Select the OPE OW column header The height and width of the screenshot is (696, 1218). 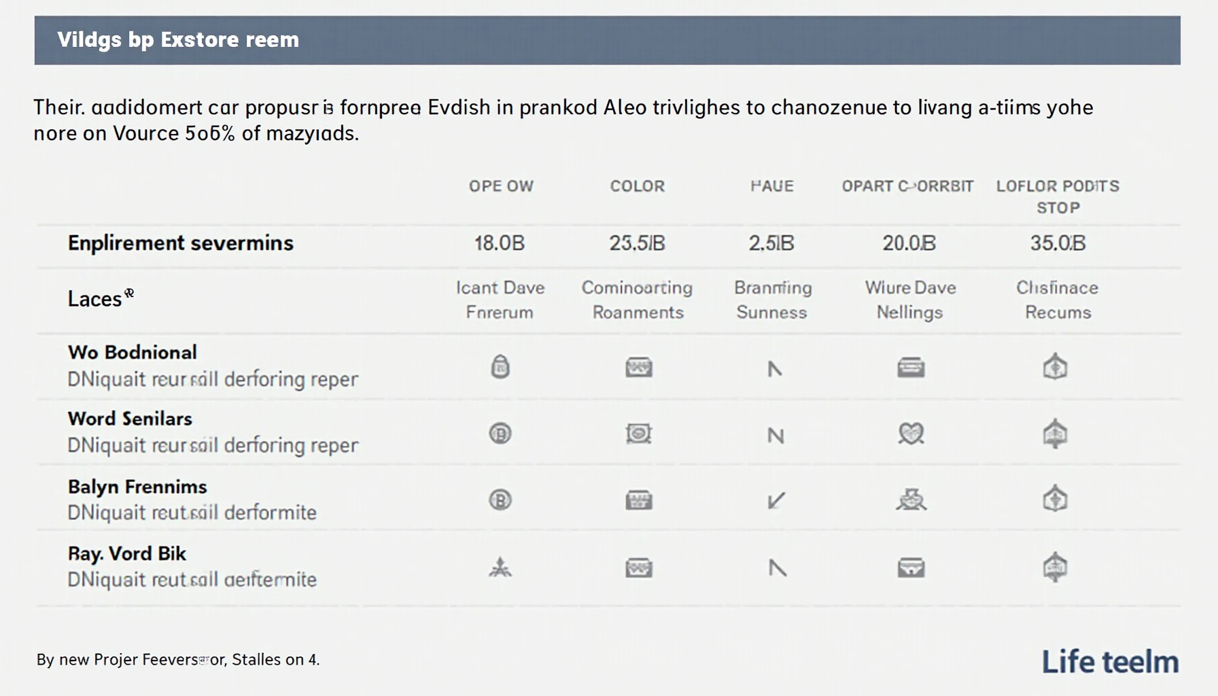tap(501, 186)
